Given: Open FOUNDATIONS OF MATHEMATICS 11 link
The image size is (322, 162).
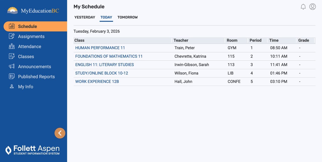Looking at the screenshot, I should [x=109, y=56].
